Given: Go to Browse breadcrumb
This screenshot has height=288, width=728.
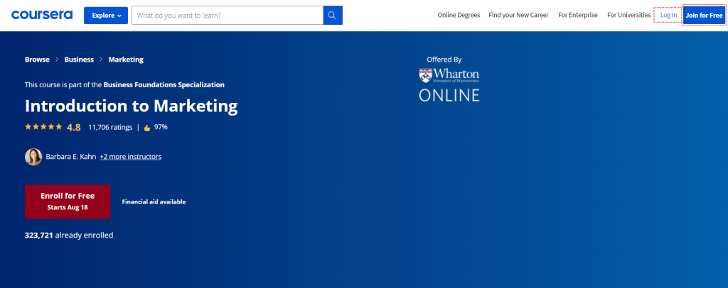Looking at the screenshot, I should (x=37, y=60).
